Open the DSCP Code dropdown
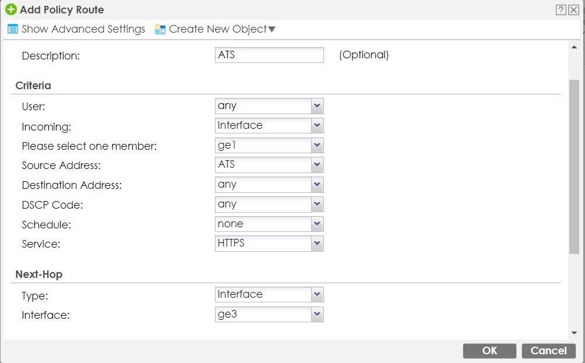The image size is (585, 363). tap(317, 205)
